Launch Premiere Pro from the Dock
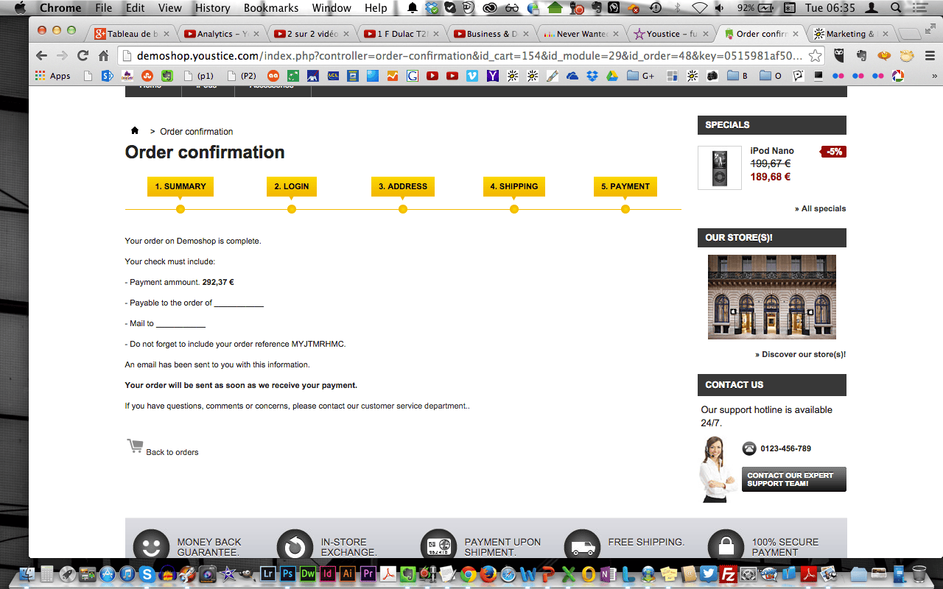The width and height of the screenshot is (943, 589). click(368, 574)
